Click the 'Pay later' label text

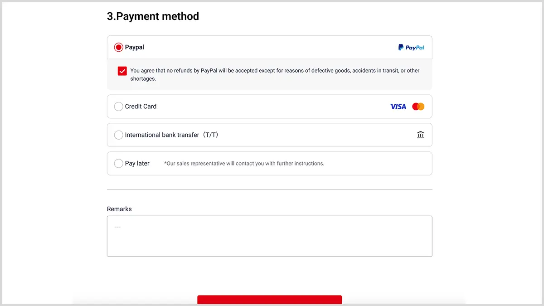(137, 163)
